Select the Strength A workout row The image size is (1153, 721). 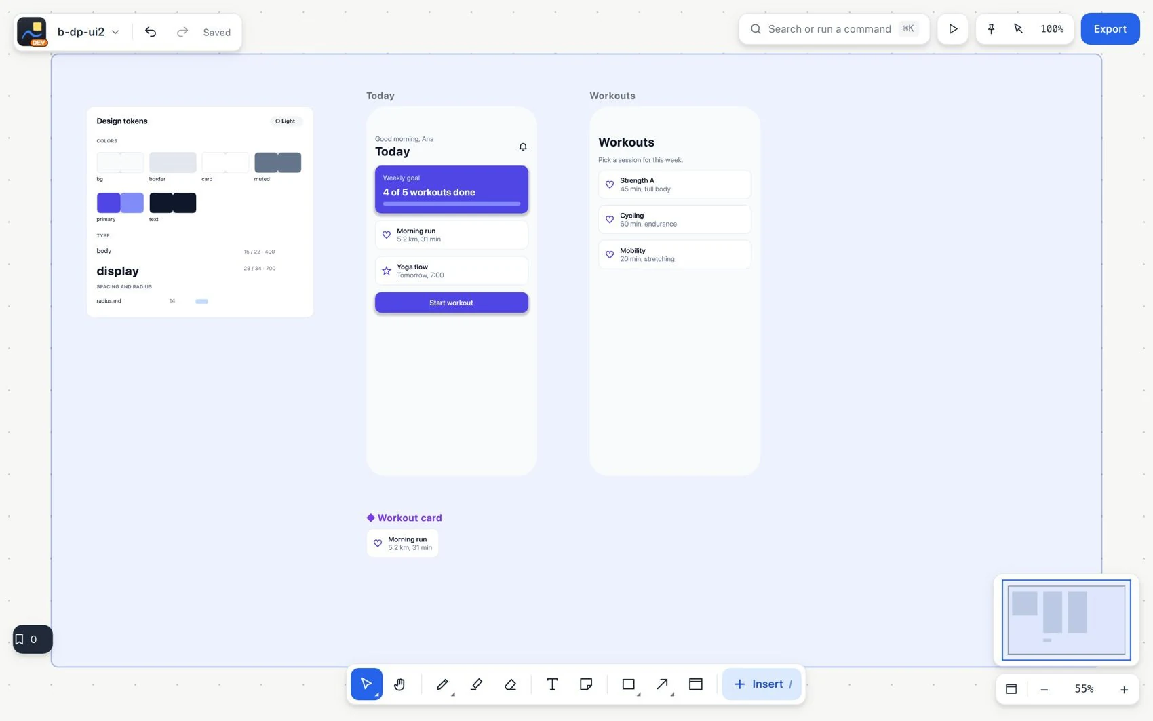(675, 184)
